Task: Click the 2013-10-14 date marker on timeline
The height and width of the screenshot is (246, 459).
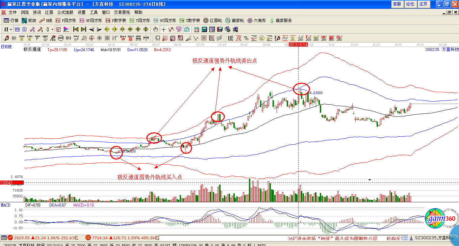Action: [x=298, y=45]
